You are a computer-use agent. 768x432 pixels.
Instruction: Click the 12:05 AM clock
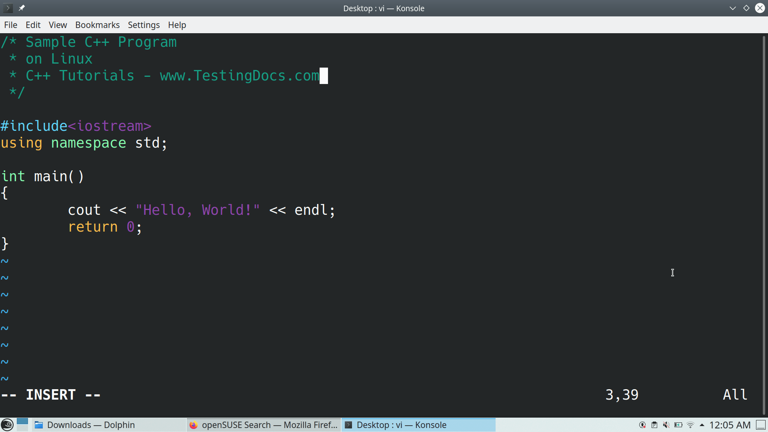[x=731, y=425]
